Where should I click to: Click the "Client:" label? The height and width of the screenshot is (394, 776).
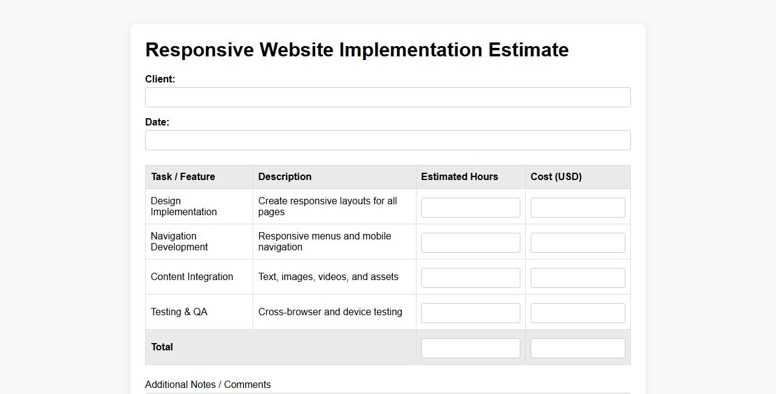click(160, 79)
